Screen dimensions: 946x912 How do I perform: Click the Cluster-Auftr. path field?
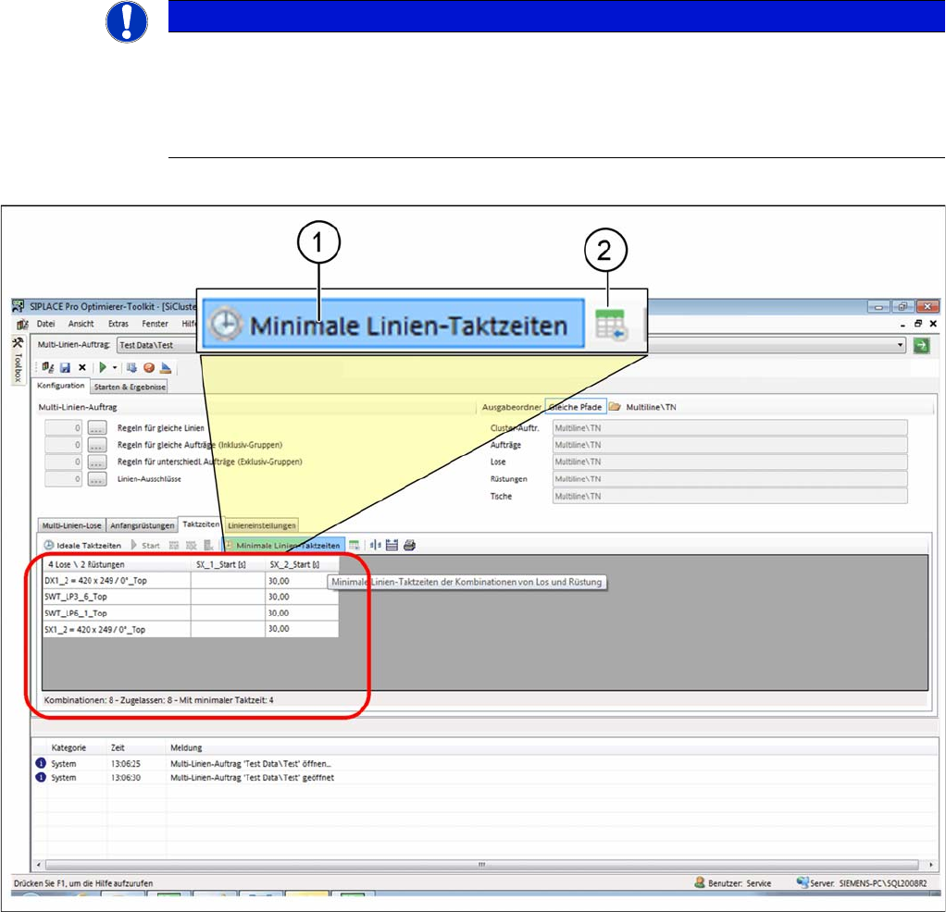point(730,428)
